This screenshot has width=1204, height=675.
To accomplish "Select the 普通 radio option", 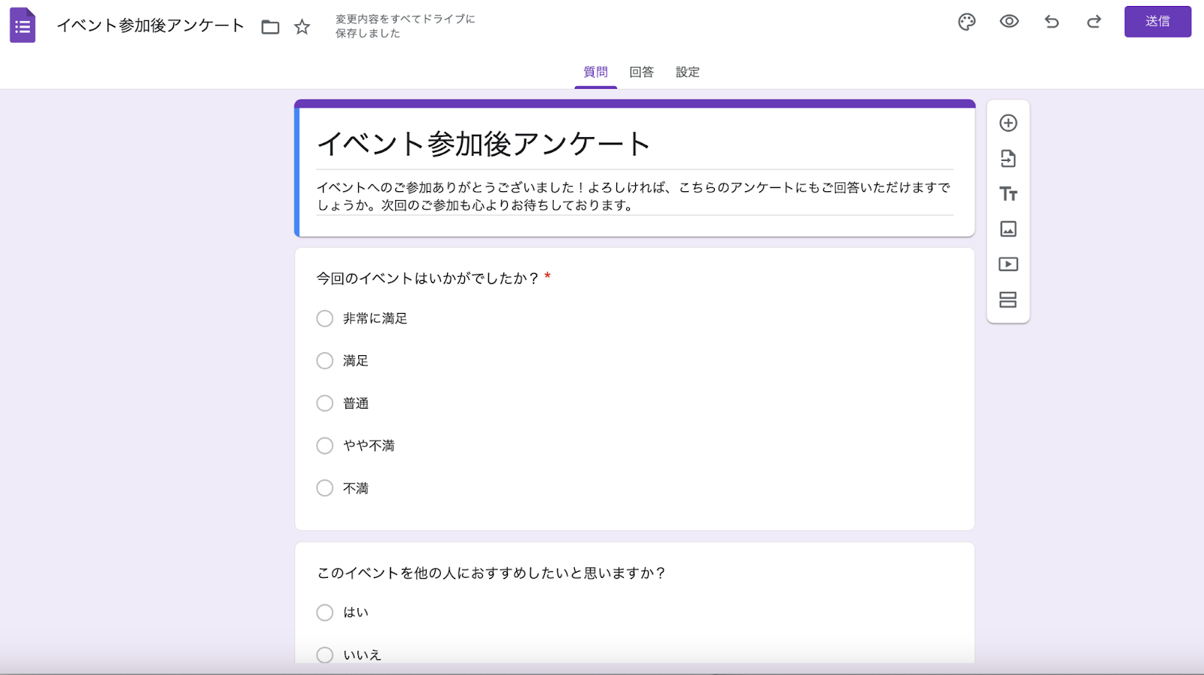I will [x=325, y=403].
